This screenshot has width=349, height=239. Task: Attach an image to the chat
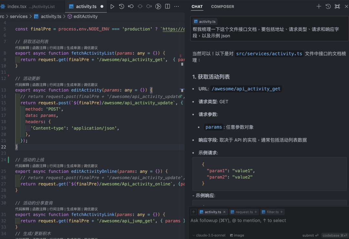pyautogui.click(x=237, y=235)
